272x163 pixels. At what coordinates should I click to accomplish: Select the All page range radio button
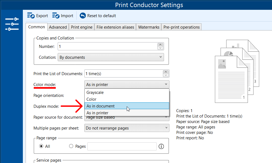[41, 146]
